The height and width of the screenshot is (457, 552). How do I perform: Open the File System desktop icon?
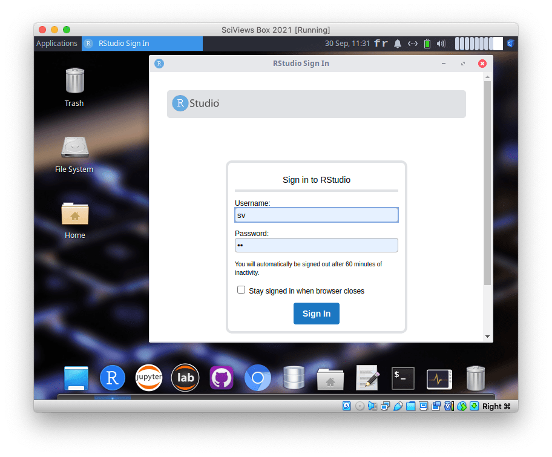click(74, 154)
